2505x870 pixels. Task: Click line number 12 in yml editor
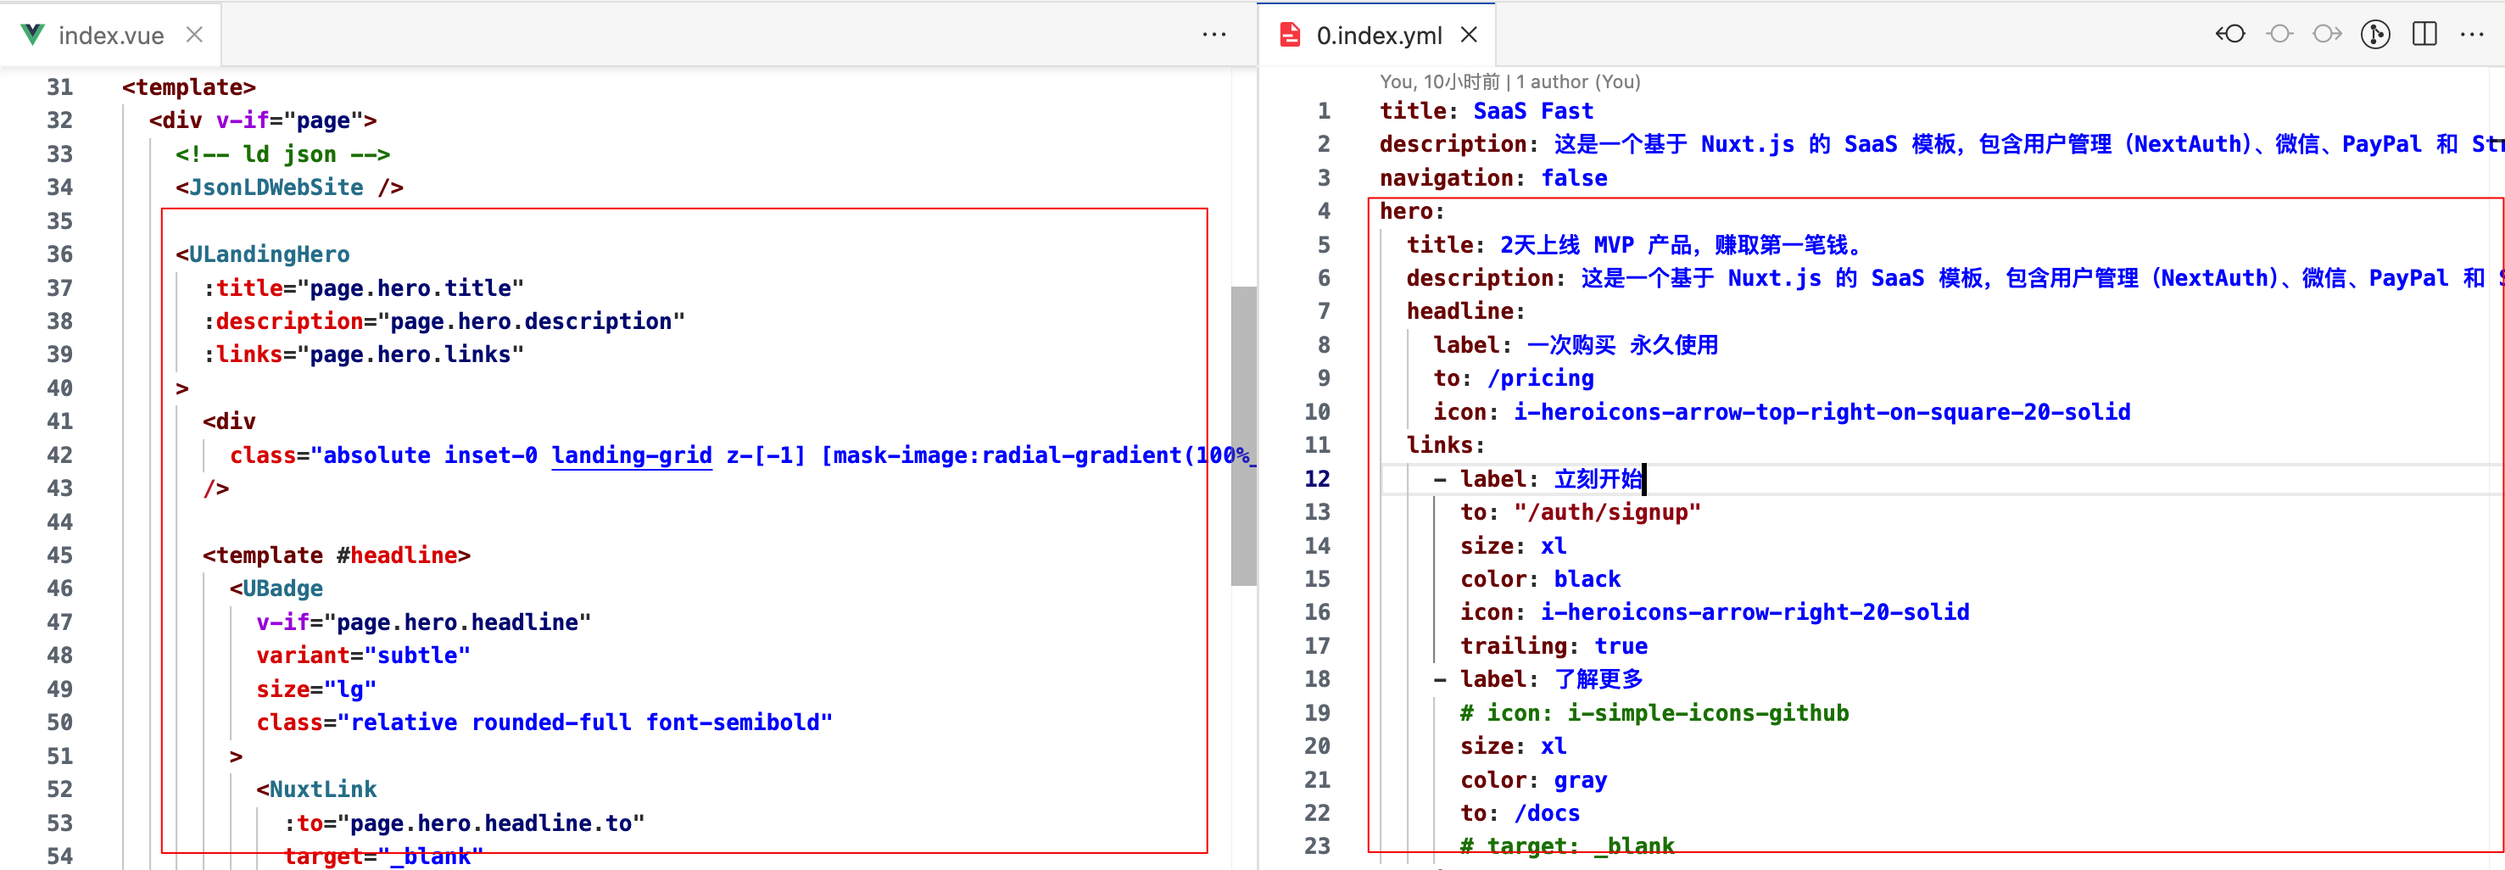point(1317,479)
